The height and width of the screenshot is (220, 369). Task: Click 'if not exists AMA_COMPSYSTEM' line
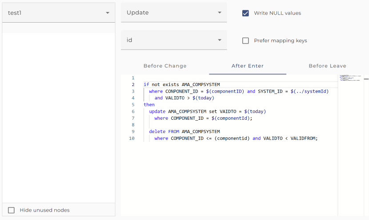pyautogui.click(x=182, y=85)
